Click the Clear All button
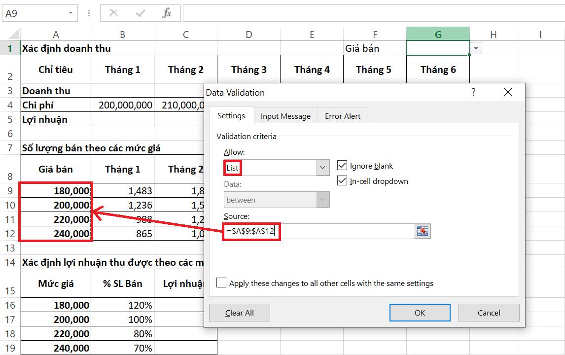Image resolution: width=565 pixels, height=355 pixels. pyautogui.click(x=239, y=312)
